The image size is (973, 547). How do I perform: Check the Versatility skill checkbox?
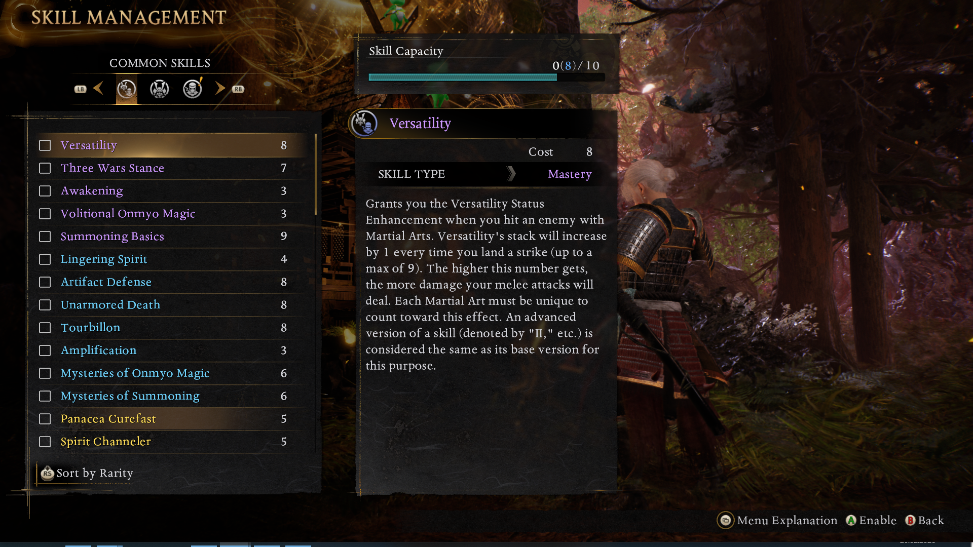point(45,145)
